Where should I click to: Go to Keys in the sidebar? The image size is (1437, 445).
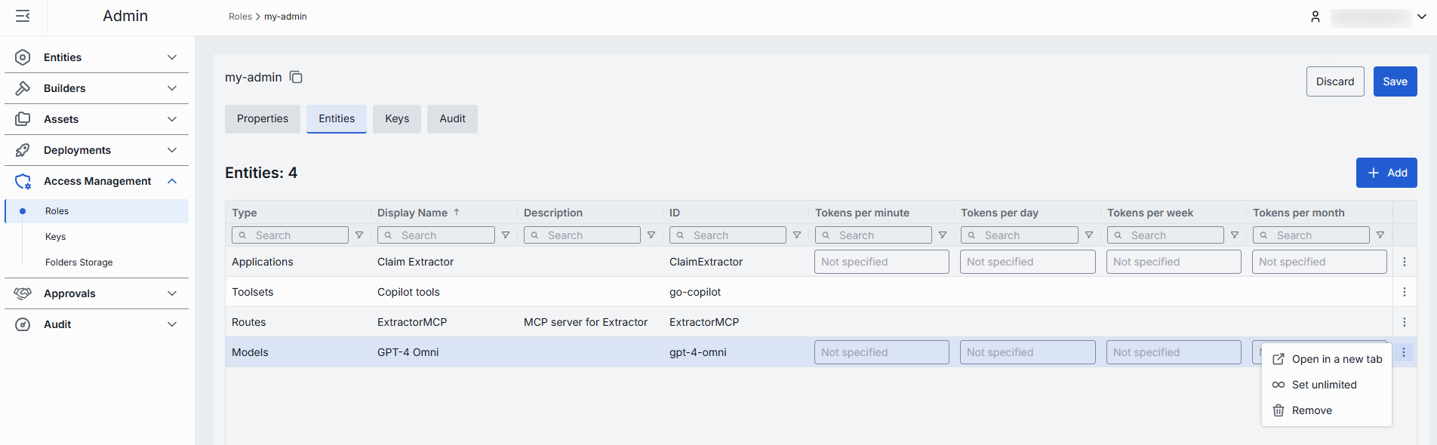pyautogui.click(x=56, y=237)
